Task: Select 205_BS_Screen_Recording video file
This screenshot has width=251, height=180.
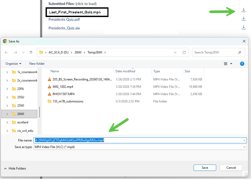Action: click(x=82, y=79)
